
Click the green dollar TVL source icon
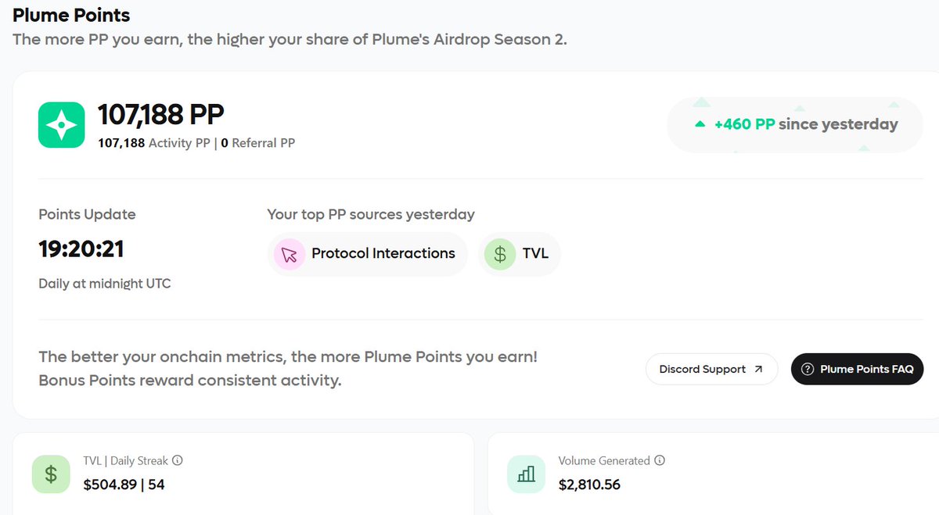coord(500,255)
